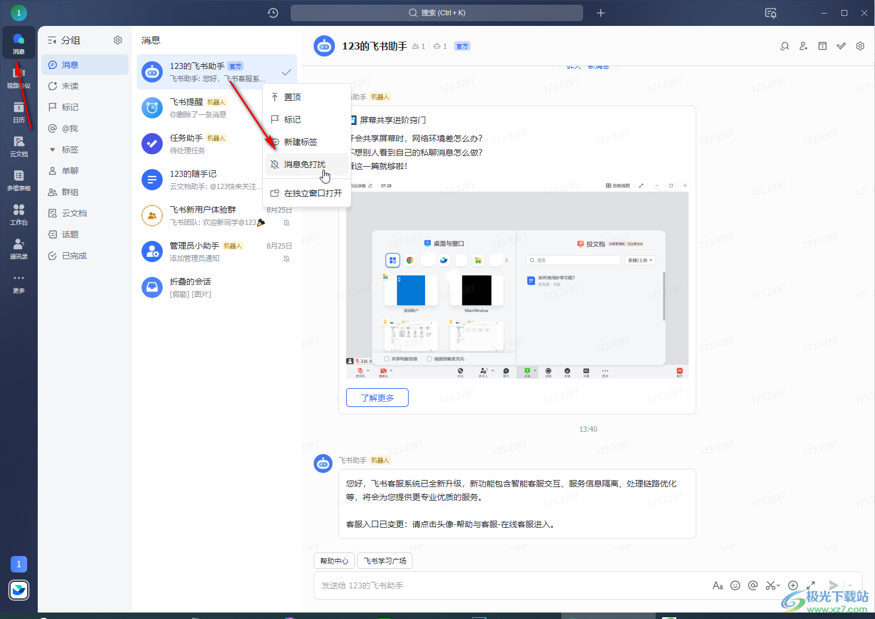Viewport: 875px width, 619px height.
Task: Open the video meeting sidebar icon
Action: pyautogui.click(x=19, y=77)
